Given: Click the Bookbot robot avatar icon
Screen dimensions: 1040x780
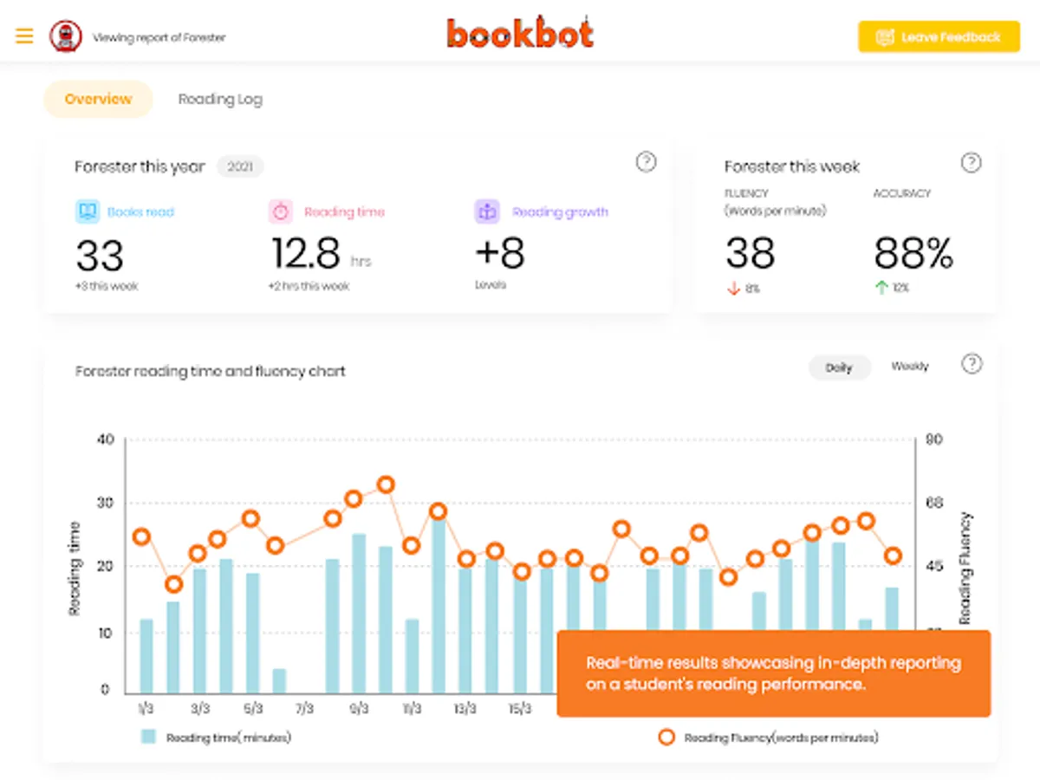Looking at the screenshot, I should (66, 36).
